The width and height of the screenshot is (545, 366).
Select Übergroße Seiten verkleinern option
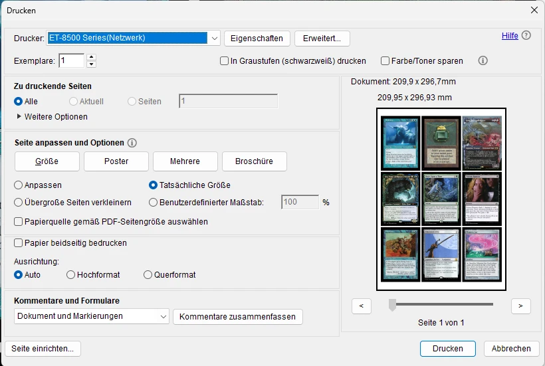pos(18,202)
